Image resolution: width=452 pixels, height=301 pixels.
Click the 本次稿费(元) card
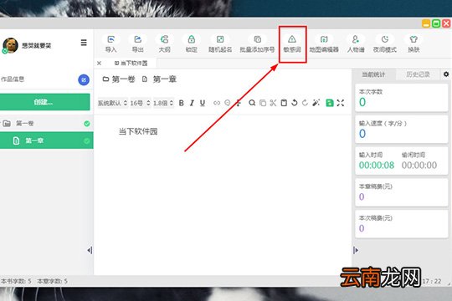point(402,224)
